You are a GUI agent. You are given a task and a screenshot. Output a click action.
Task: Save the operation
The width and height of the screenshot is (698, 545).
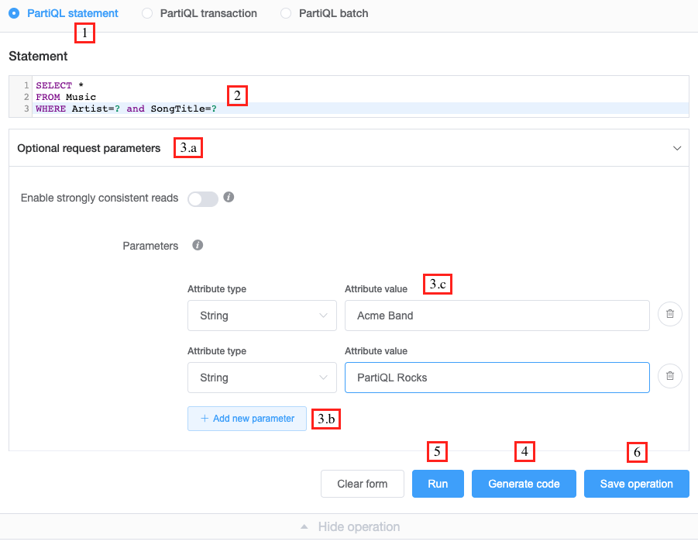(636, 483)
